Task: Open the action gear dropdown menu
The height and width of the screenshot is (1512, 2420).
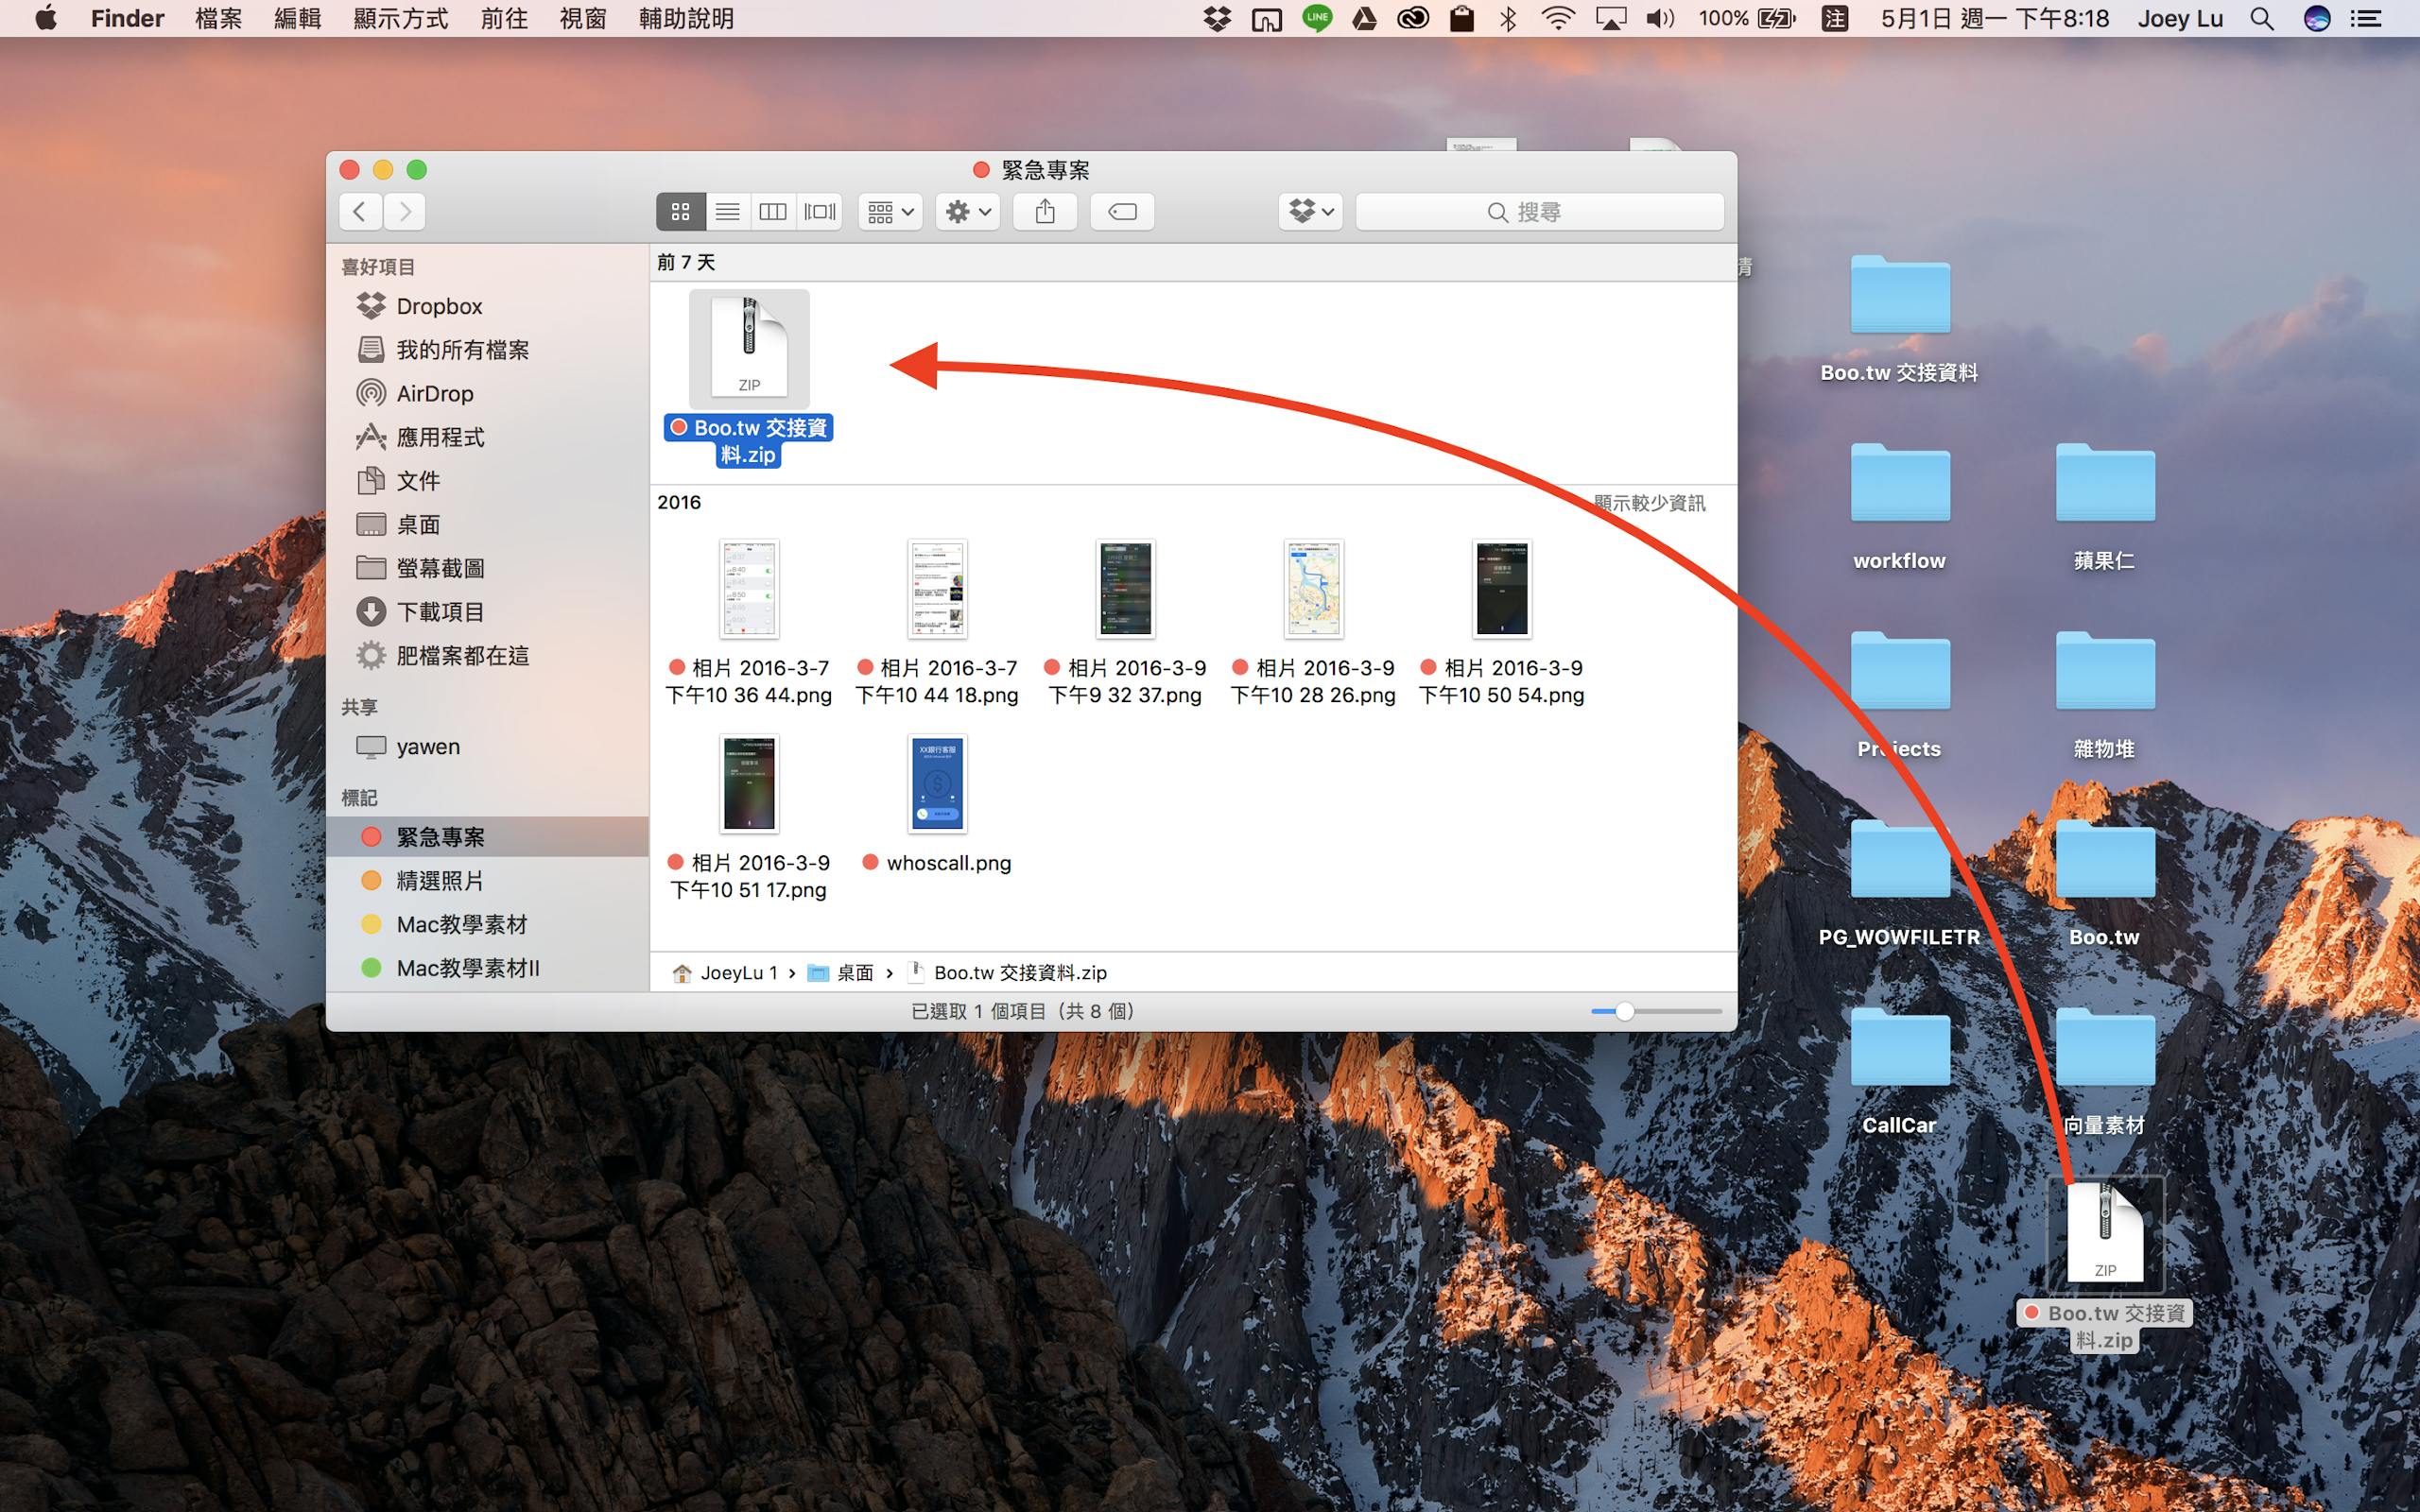Action: [968, 212]
